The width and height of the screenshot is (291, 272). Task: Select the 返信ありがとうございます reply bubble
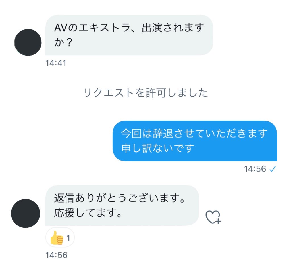tap(122, 205)
